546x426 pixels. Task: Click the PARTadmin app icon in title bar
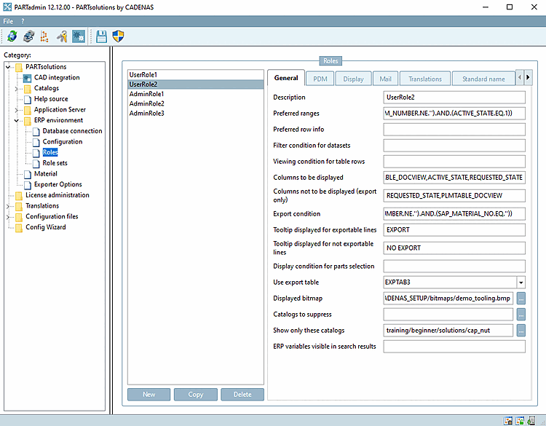coord(7,7)
